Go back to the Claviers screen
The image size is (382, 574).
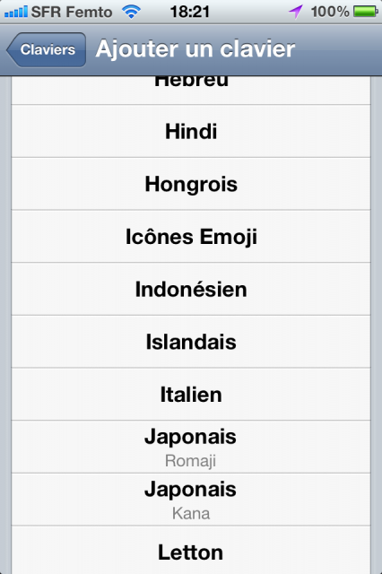click(x=47, y=50)
